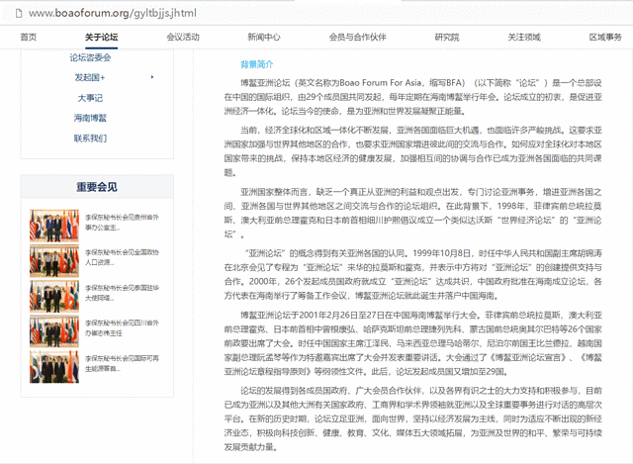Open 会员与合作伙伴 navigation item

357,37
